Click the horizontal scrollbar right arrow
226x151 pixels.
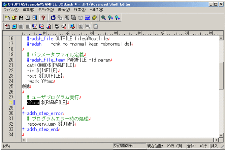click(216, 140)
